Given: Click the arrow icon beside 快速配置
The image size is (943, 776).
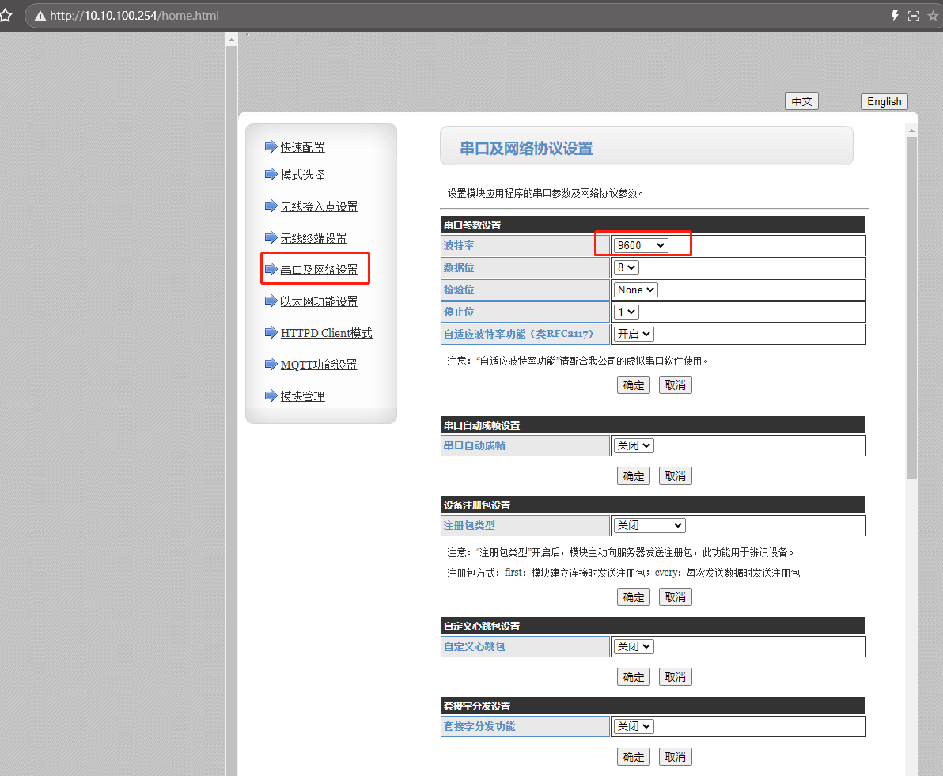Looking at the screenshot, I should point(271,146).
